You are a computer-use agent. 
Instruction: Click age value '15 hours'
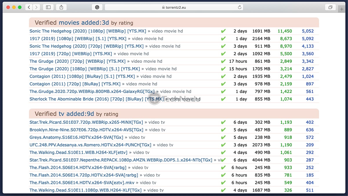tap(238, 69)
